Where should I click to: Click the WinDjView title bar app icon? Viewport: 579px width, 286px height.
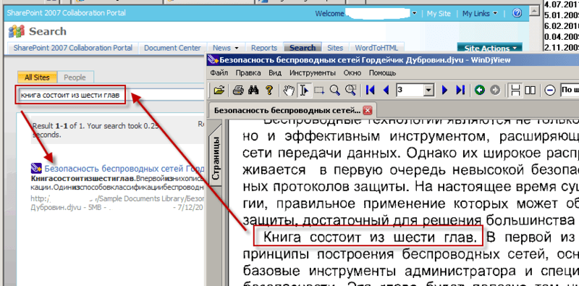213,59
